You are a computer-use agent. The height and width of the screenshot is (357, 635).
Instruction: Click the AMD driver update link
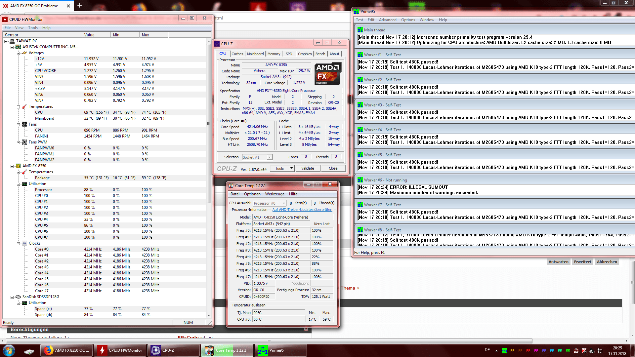click(302, 210)
